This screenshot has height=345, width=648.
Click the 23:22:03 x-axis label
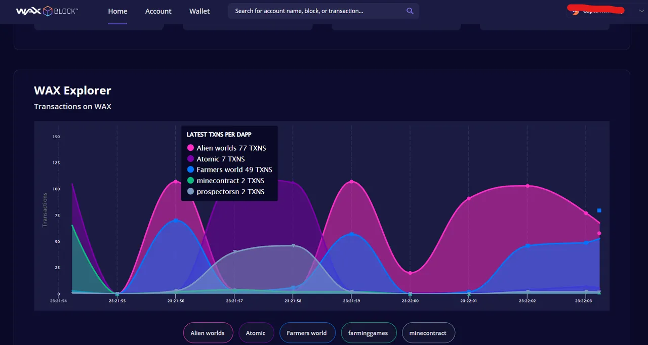click(584, 300)
